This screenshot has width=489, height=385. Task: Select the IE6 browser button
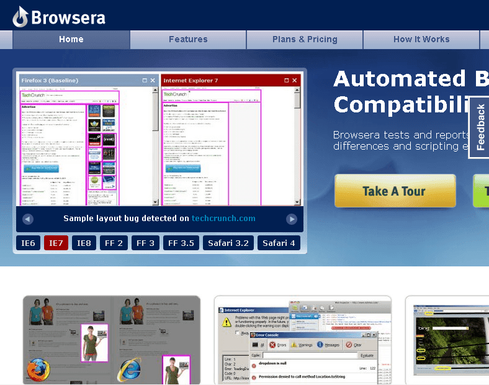tap(28, 243)
